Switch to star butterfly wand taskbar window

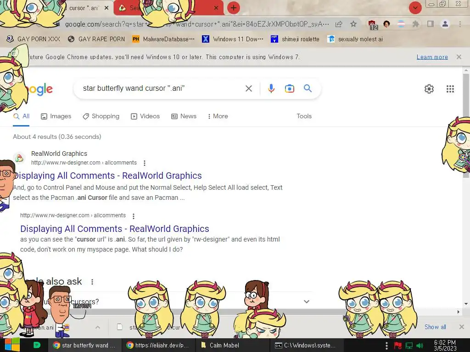coord(84,345)
